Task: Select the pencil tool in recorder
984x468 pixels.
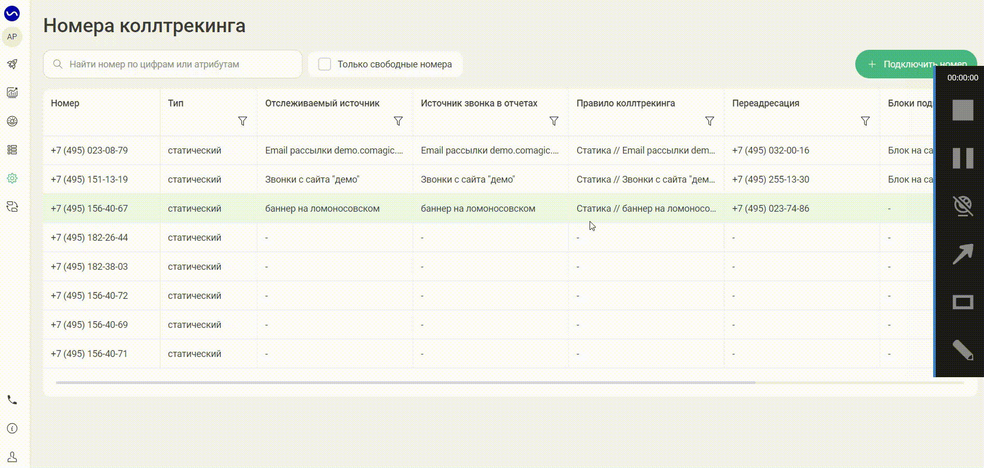Action: click(x=963, y=350)
